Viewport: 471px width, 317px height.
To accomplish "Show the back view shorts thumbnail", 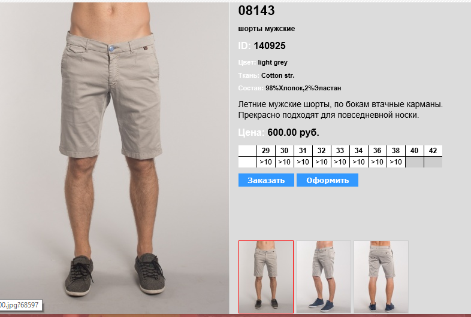I will 381,277.
